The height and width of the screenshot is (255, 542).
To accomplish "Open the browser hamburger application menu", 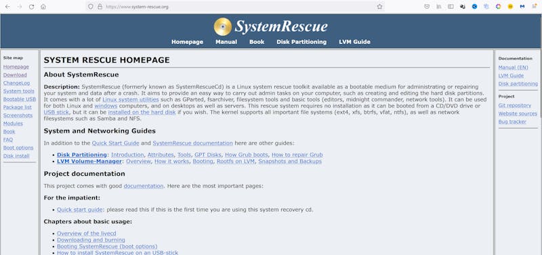I will (x=534, y=7).
